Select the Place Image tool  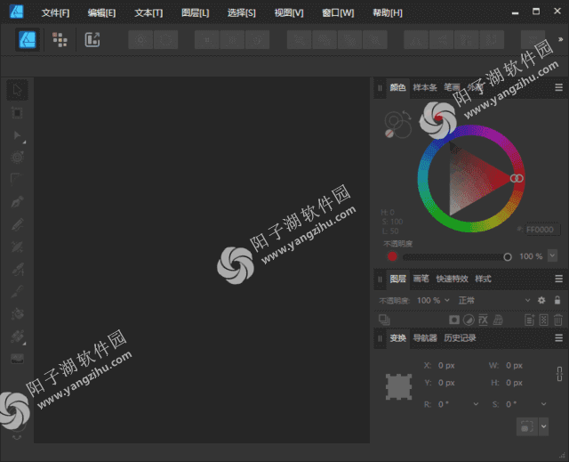click(17, 359)
